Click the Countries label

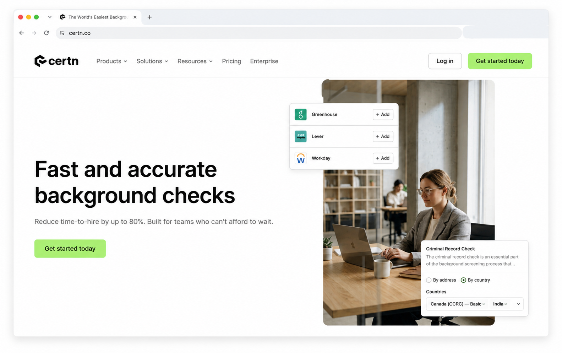point(436,292)
